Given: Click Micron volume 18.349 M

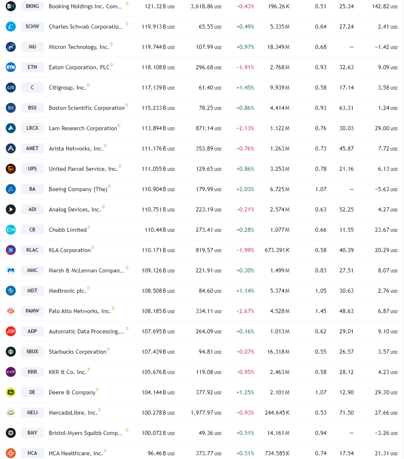Looking at the screenshot, I should pyautogui.click(x=278, y=47).
